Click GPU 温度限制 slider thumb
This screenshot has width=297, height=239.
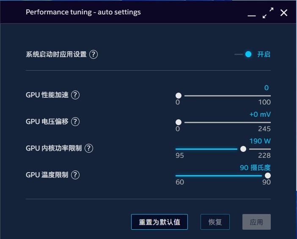pyautogui.click(x=267, y=176)
